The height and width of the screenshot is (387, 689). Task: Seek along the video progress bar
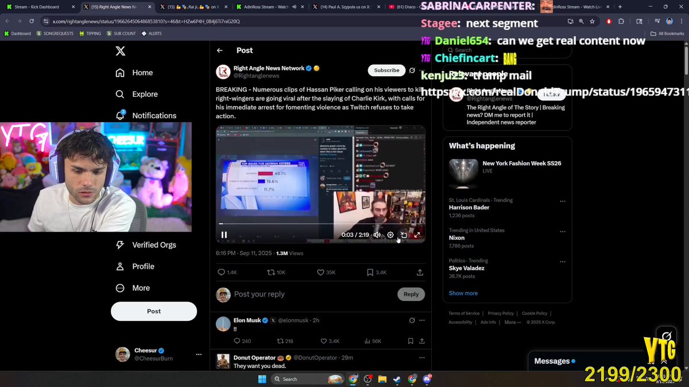pos(320,224)
